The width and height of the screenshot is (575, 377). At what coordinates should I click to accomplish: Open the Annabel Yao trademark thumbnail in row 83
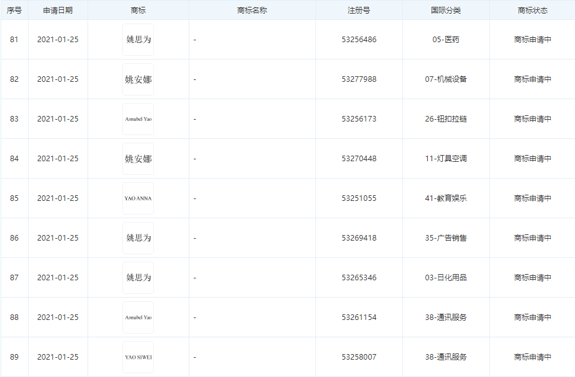pyautogui.click(x=138, y=119)
